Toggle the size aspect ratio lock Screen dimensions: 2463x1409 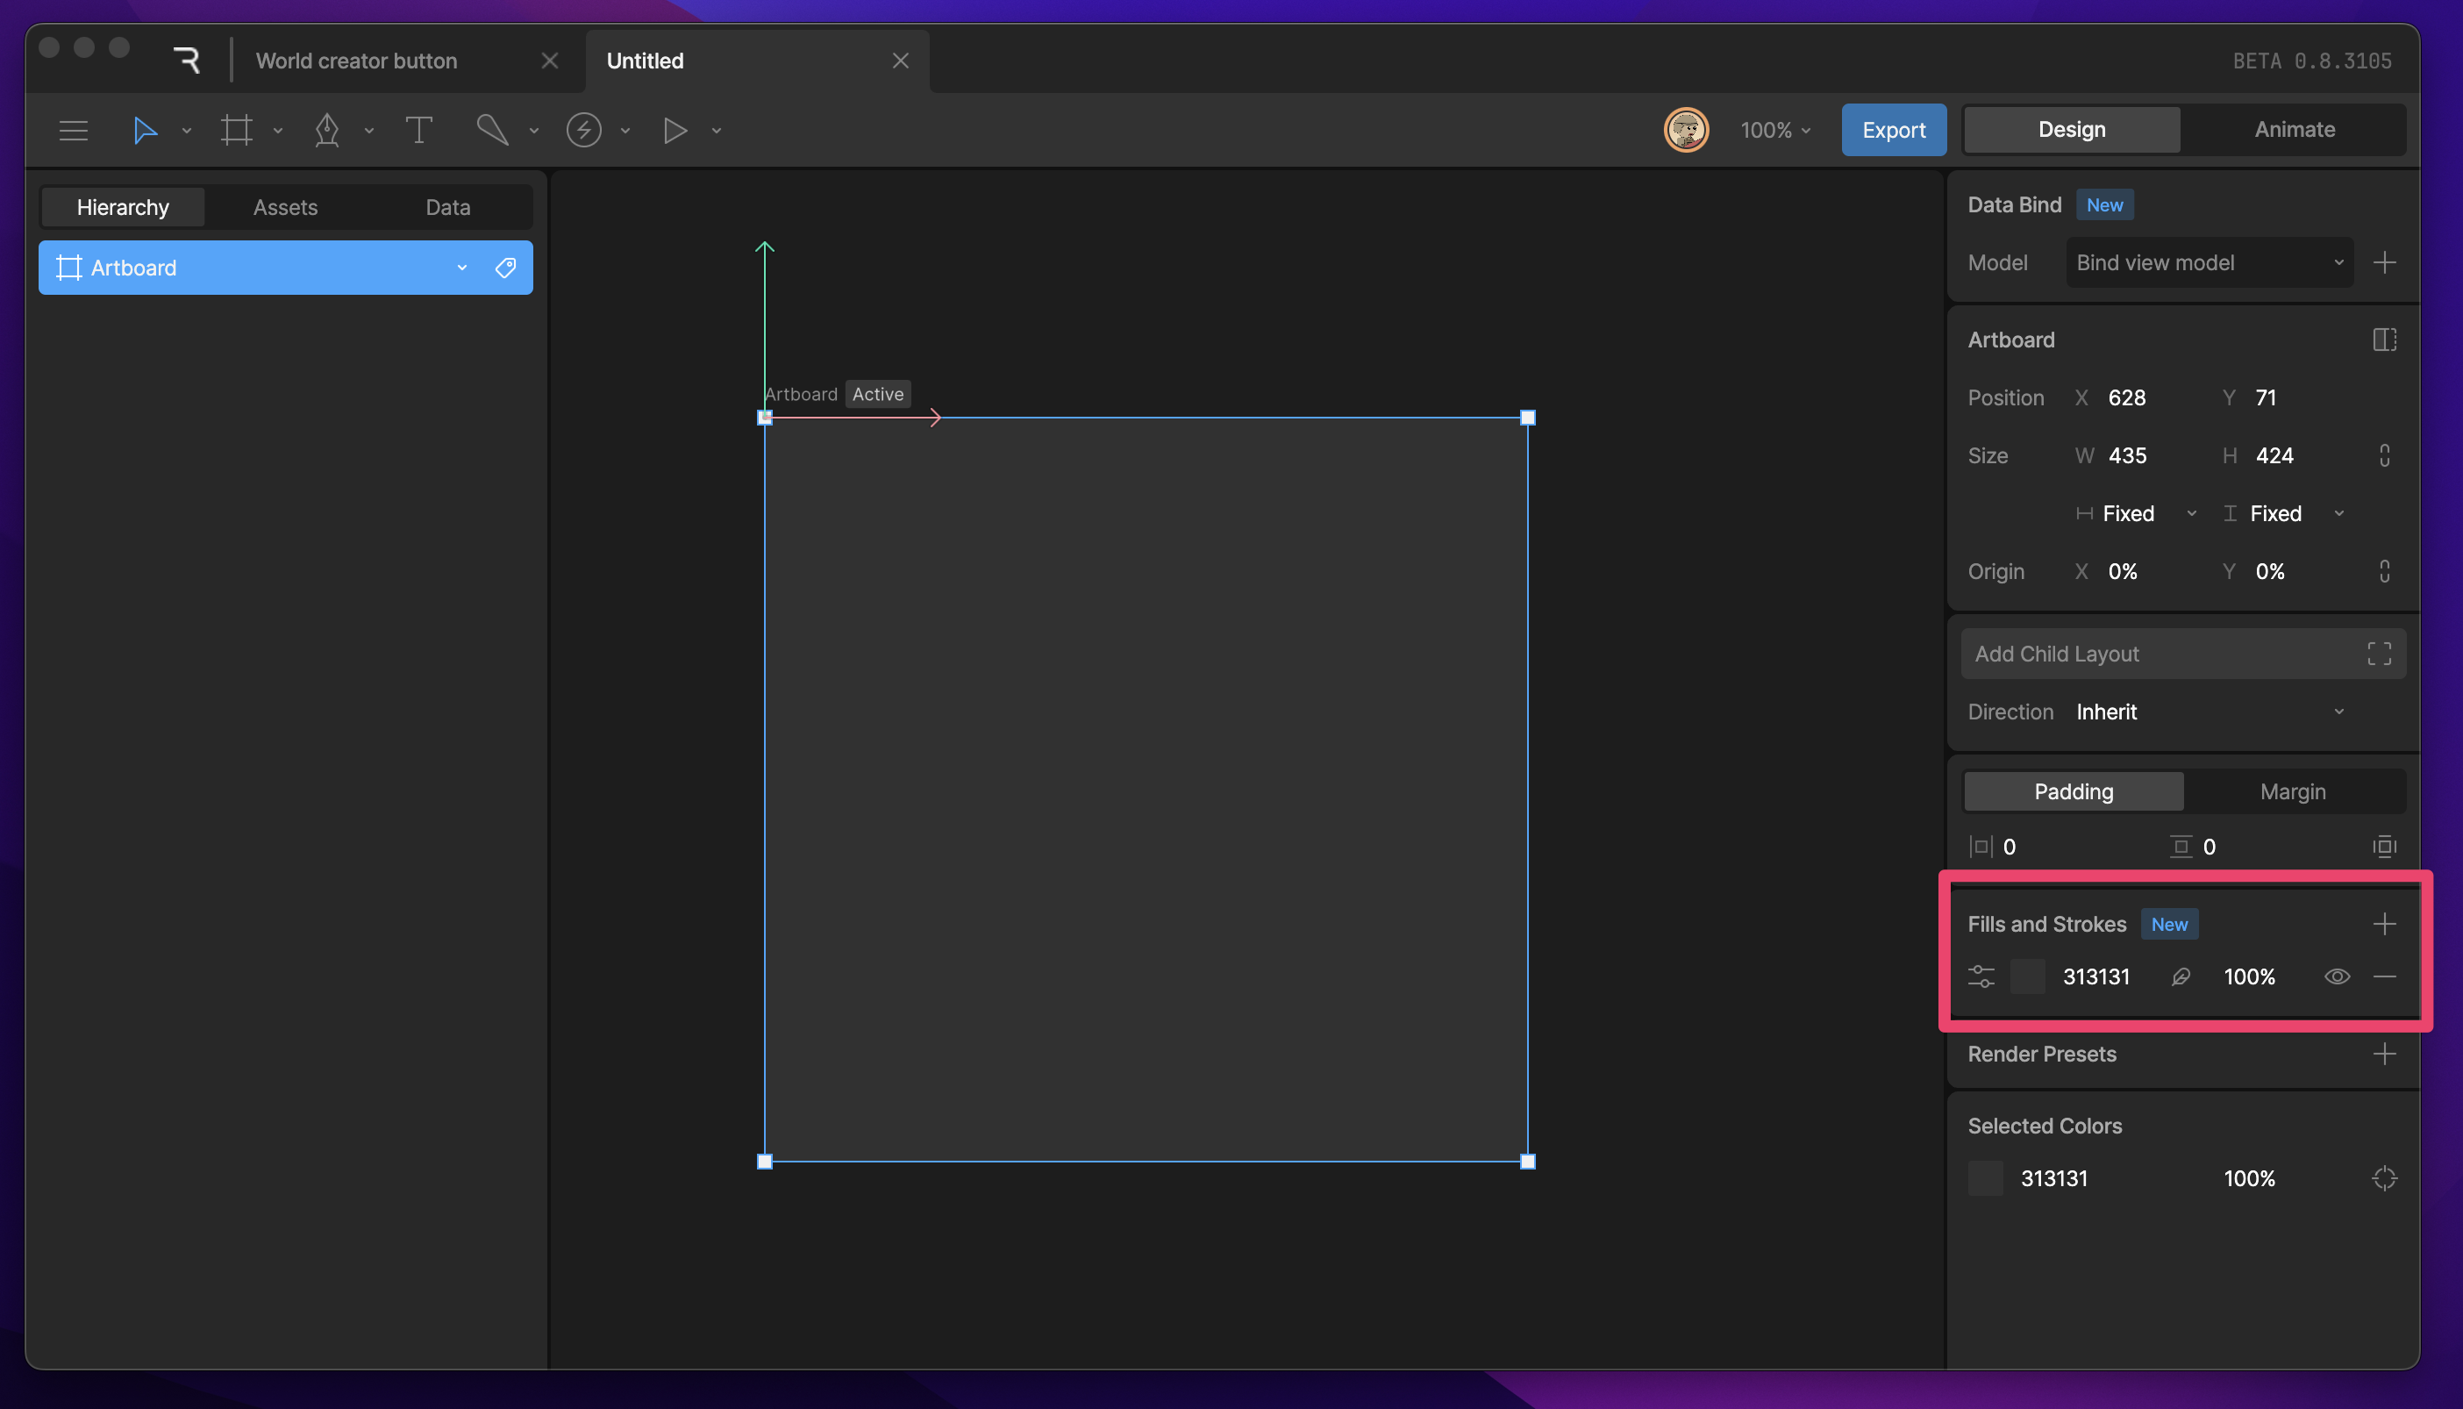[2385, 456]
